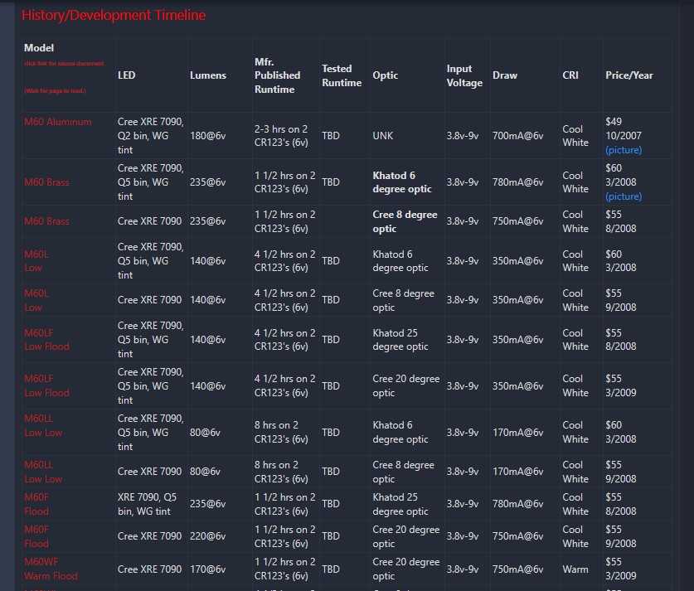Open the M60WF Warm Flood link
This screenshot has height=591, width=694.
pos(51,569)
